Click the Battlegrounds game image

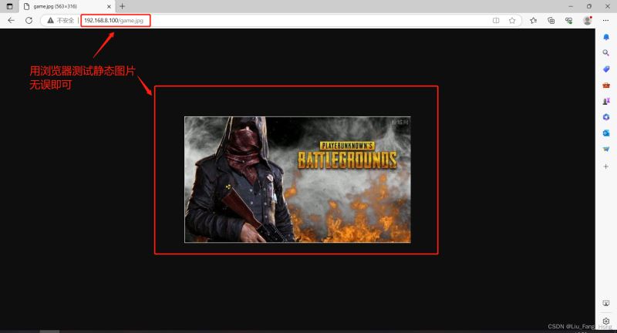[298, 180]
